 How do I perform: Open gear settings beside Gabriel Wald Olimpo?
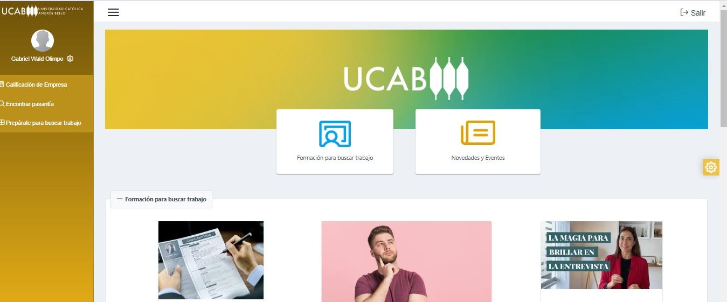pos(70,59)
